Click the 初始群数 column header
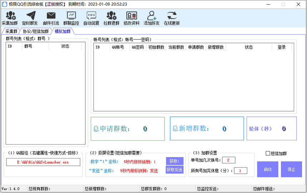This screenshot has width=307, height=193. tap(156, 47)
